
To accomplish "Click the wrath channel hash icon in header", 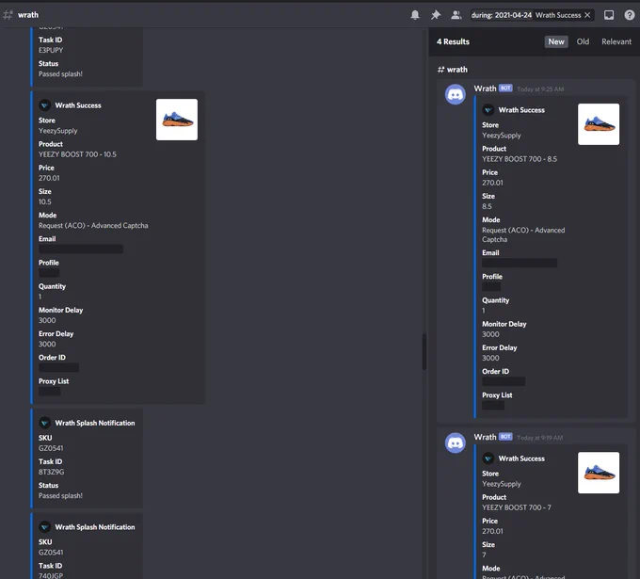I will pos(8,15).
